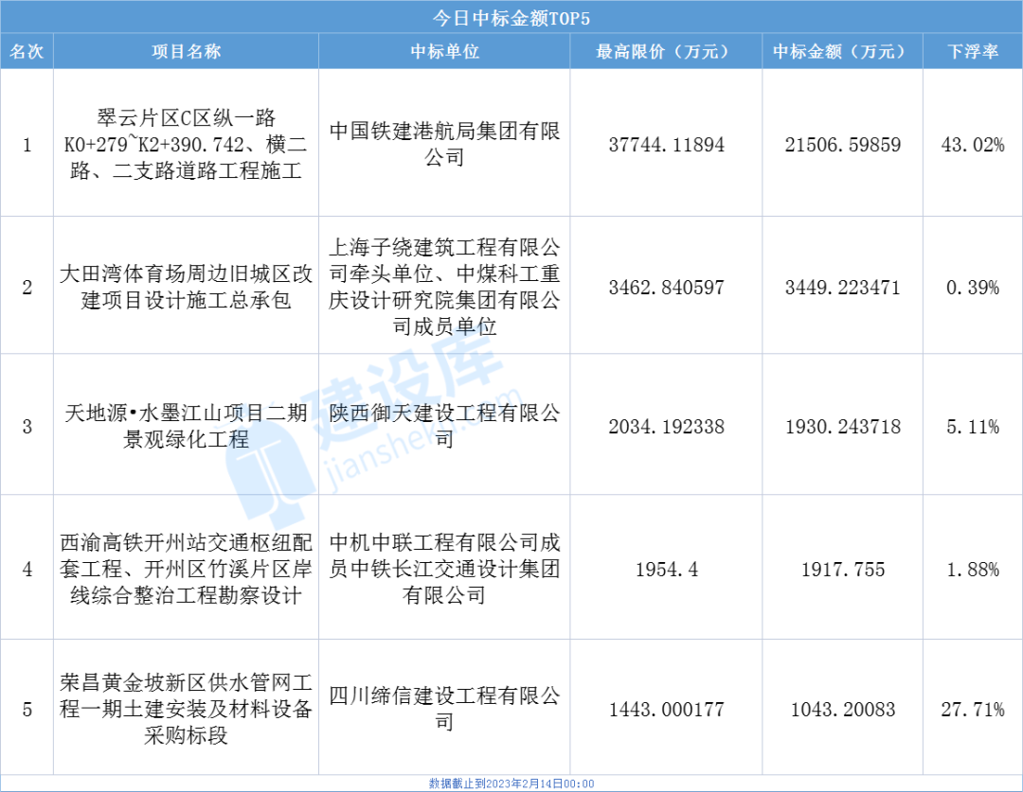Select the 中标金额（万元） column header
Viewport: 1023px width, 792px height.
point(842,52)
